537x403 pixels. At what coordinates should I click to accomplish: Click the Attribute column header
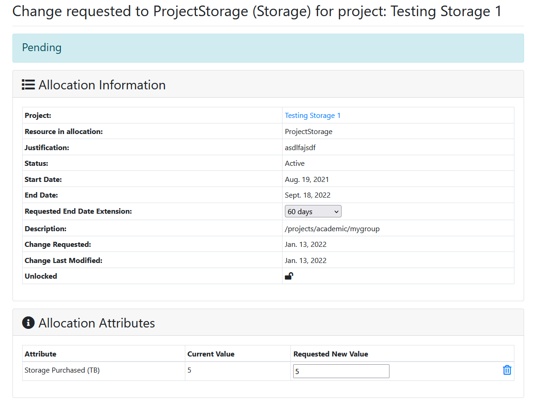click(41, 354)
